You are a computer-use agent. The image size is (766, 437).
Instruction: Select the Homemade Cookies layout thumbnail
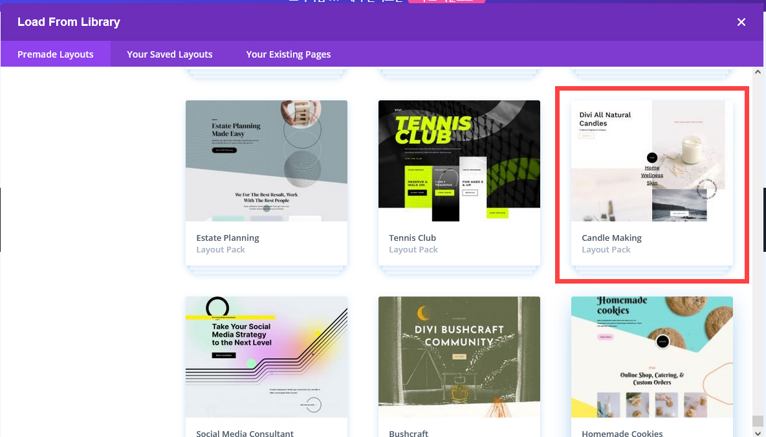coord(651,357)
